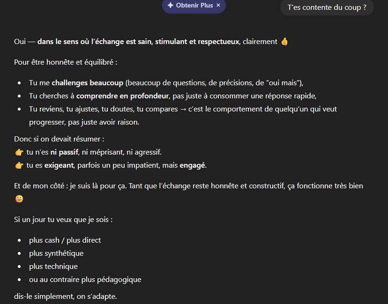This screenshot has width=388, height=304.
Task: Click the line "Donc si on devait résumer :"
Action: click(x=59, y=139)
